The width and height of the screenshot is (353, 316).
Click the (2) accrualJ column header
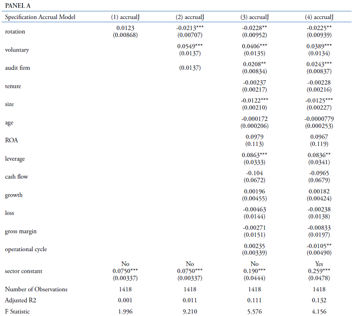(190, 17)
